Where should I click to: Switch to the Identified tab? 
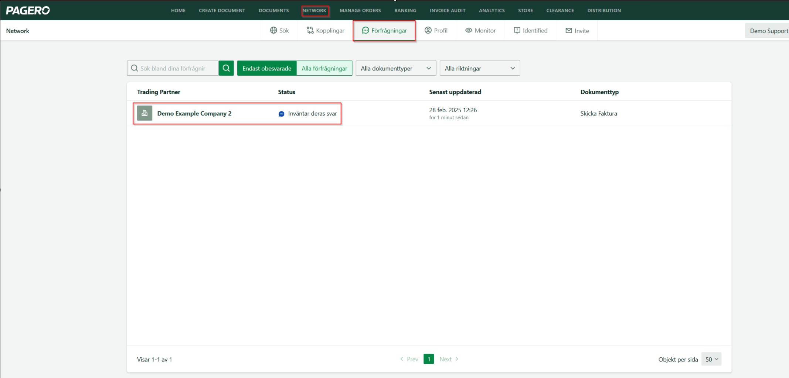[530, 30]
